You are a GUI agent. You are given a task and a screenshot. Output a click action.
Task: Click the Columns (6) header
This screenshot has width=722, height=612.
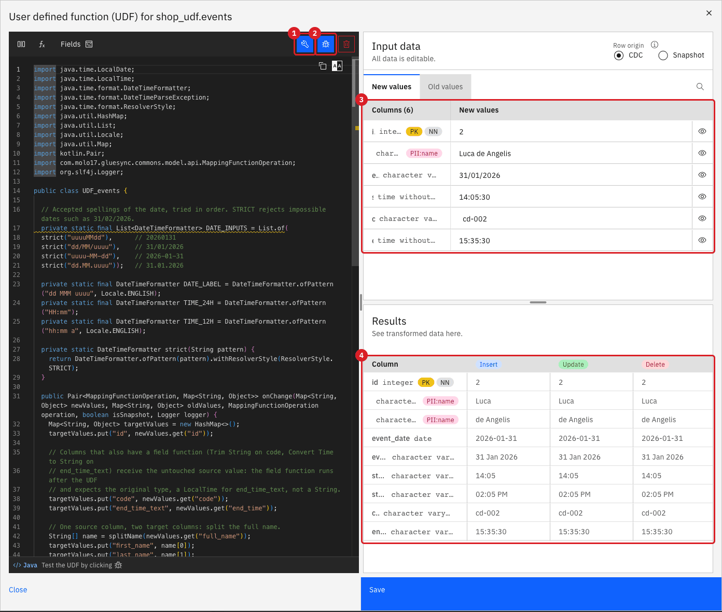393,110
